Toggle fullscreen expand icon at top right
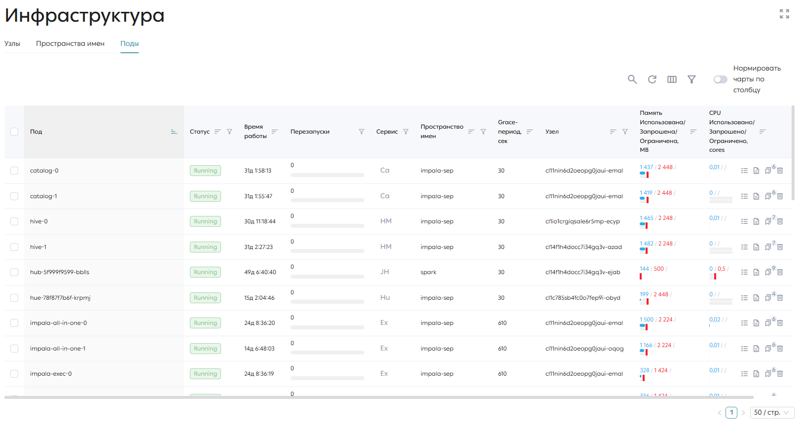800x425 pixels. 784,14
